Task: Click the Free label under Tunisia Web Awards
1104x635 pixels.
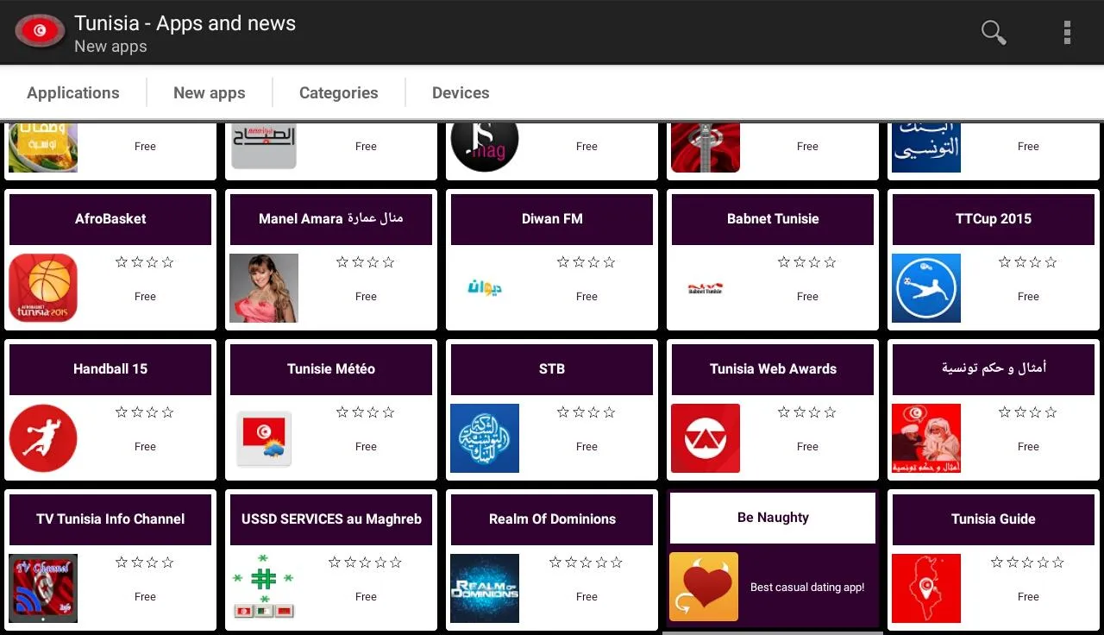Action: 807,447
